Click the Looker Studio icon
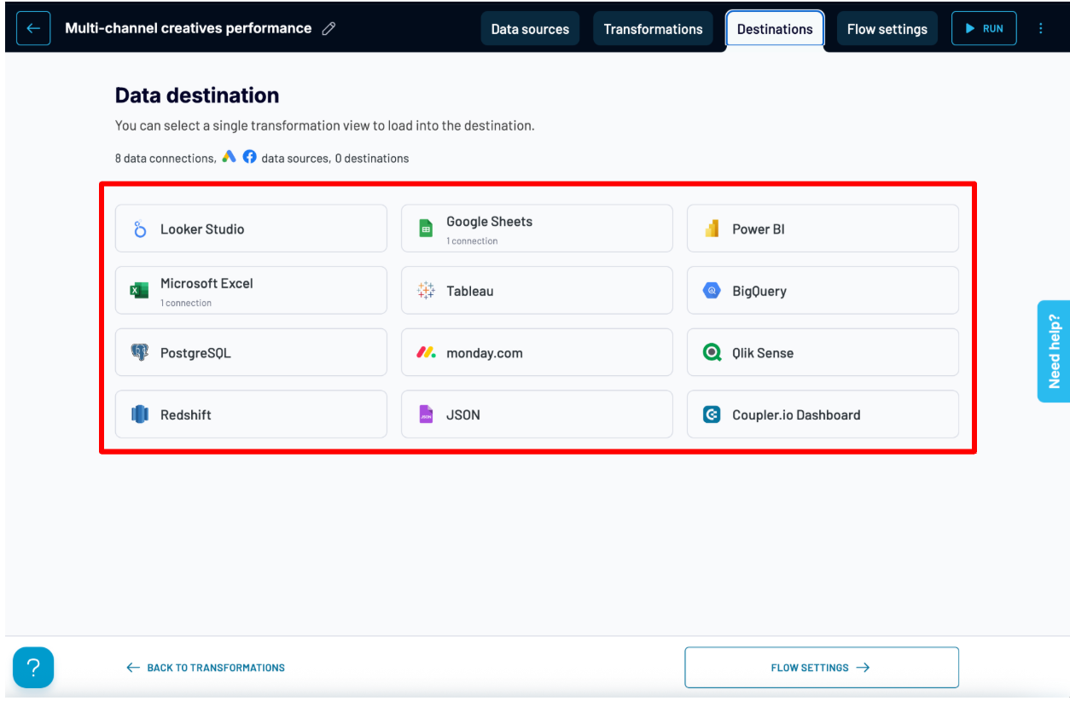The image size is (1070, 701). pos(140,229)
